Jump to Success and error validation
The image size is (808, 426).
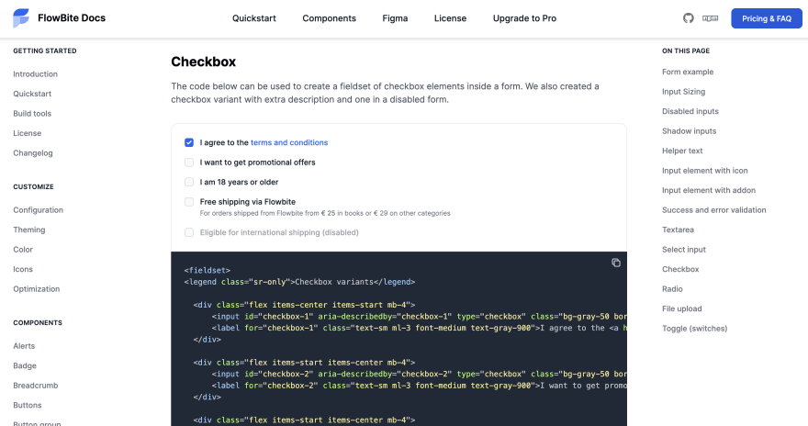[714, 210]
